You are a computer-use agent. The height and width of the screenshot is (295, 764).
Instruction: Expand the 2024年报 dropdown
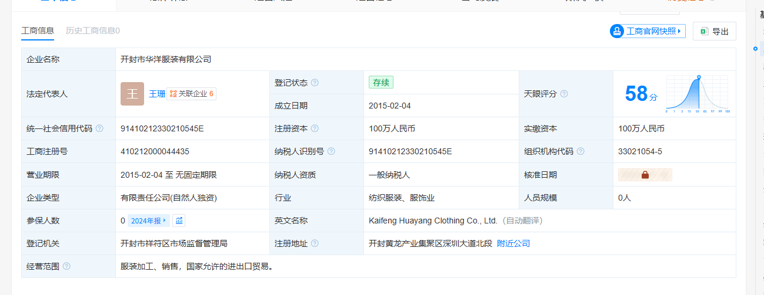click(x=148, y=221)
